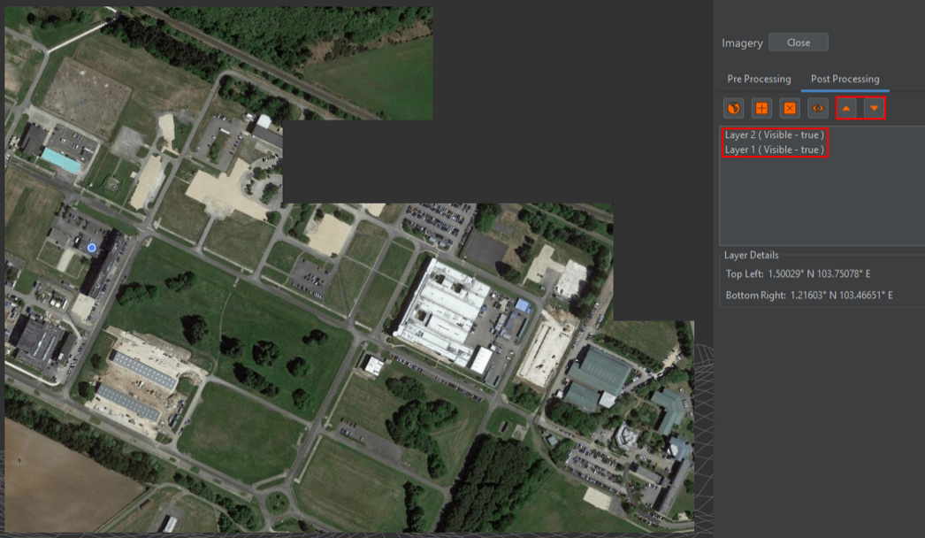Click the remove layer X icon
Viewport: 925px width, 538px height.
point(790,108)
